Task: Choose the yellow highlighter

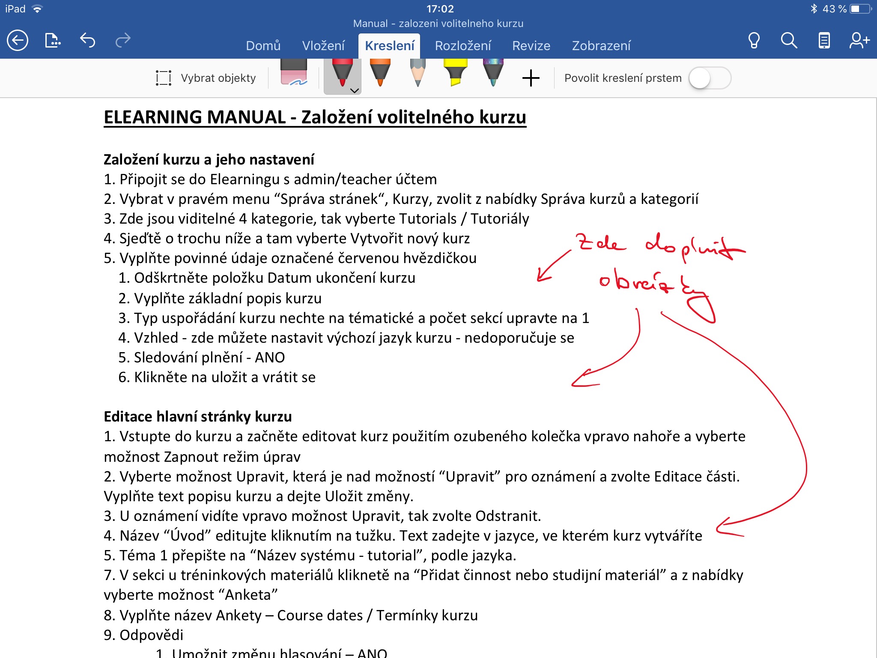Action: pyautogui.click(x=455, y=73)
